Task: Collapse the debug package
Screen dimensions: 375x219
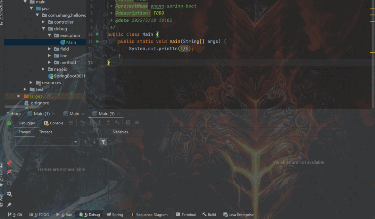Action: (x=43, y=28)
